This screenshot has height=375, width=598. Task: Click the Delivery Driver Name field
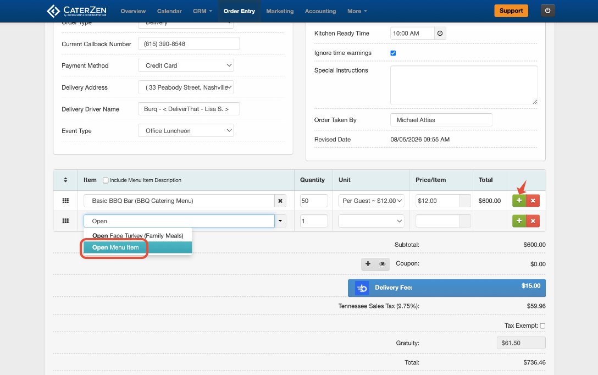click(x=189, y=109)
